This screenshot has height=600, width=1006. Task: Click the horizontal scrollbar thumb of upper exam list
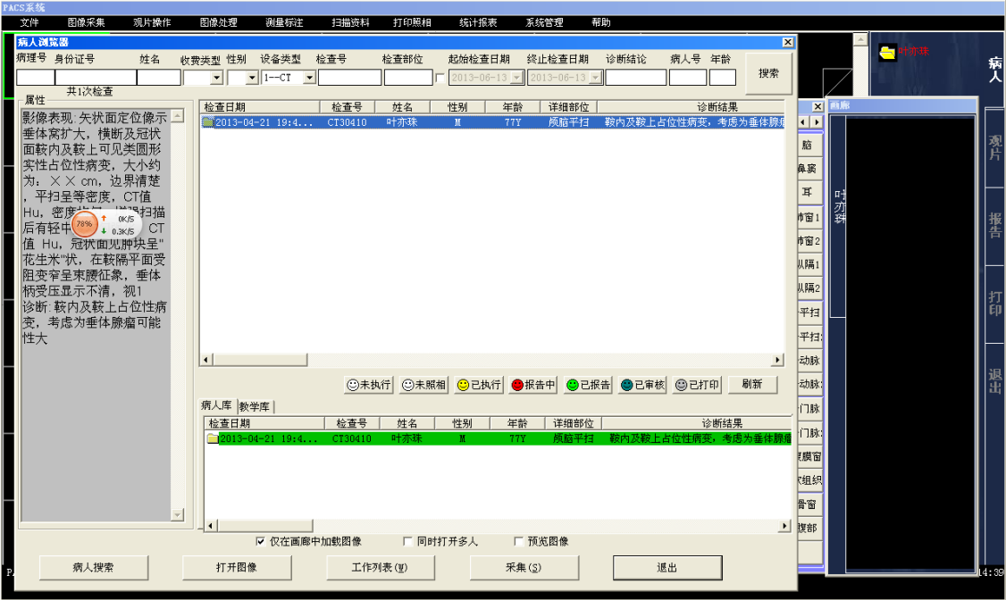(x=260, y=360)
